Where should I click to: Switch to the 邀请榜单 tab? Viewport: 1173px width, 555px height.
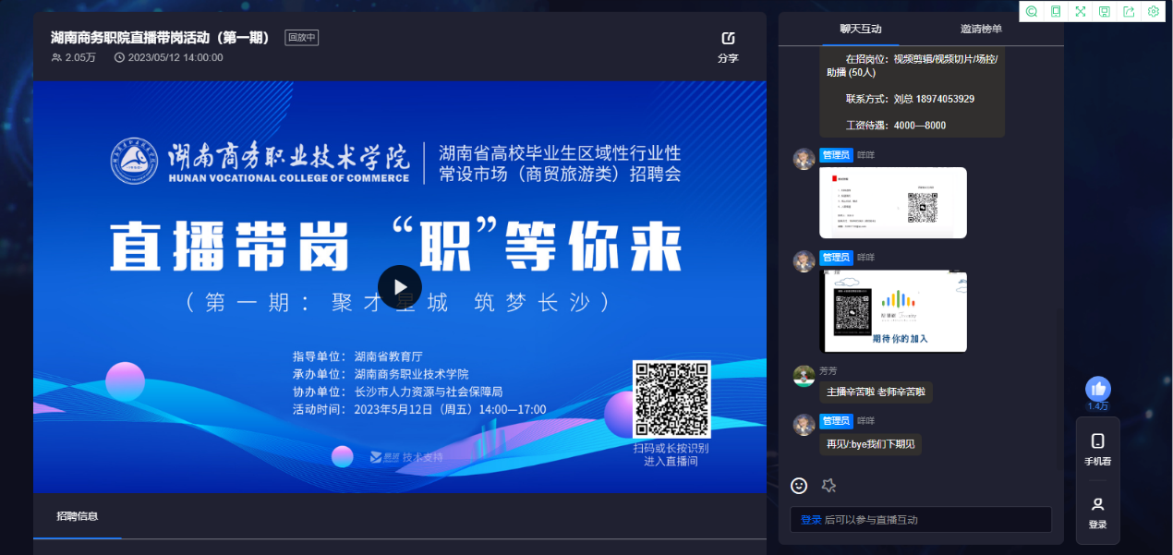[x=981, y=29]
